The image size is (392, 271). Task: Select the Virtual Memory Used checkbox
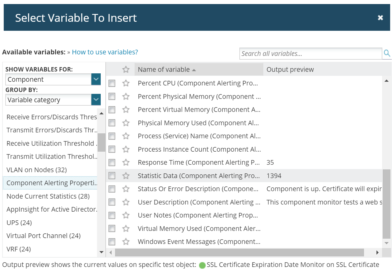[112, 229]
